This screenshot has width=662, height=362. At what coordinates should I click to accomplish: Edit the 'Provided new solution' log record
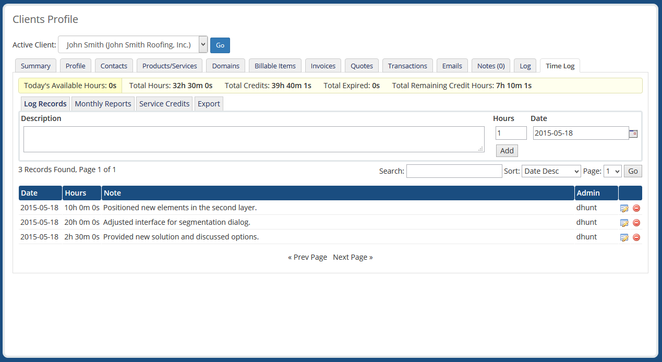coord(624,237)
